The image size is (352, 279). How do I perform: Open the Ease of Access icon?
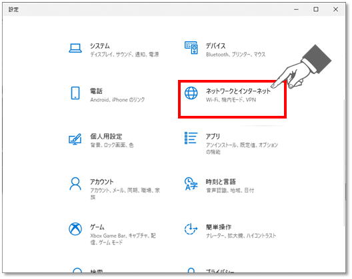pyautogui.click(x=191, y=229)
